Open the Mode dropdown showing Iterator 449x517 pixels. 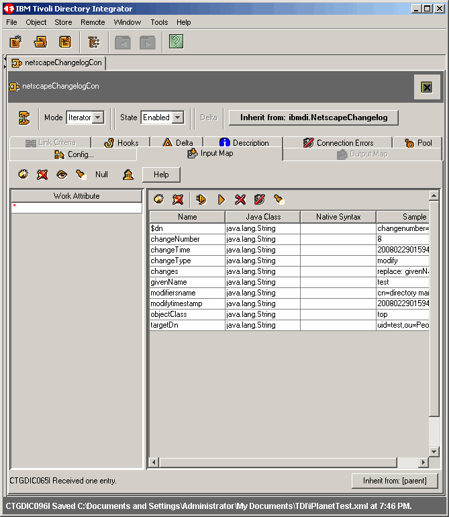(x=98, y=117)
